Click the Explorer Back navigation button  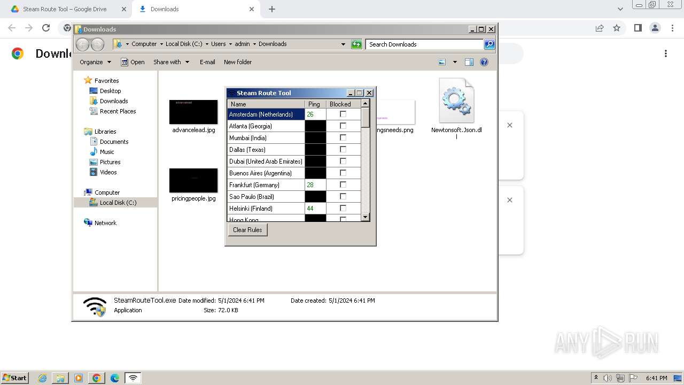pos(83,44)
